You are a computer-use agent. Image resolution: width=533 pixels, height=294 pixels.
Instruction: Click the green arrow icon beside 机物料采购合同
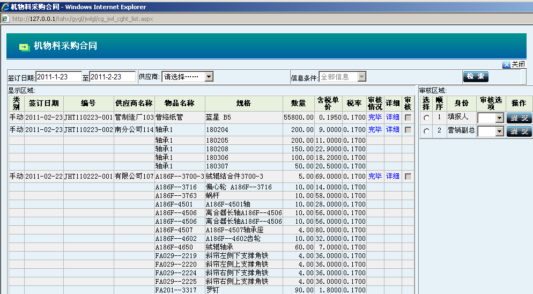25,47
